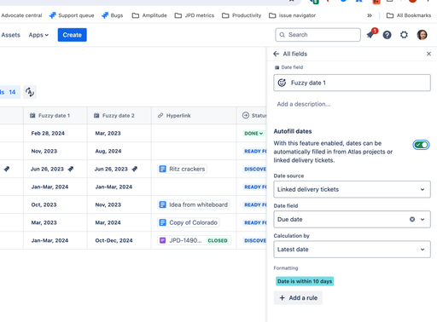Expand the Date source dropdown
437x322 pixels.
[352, 189]
